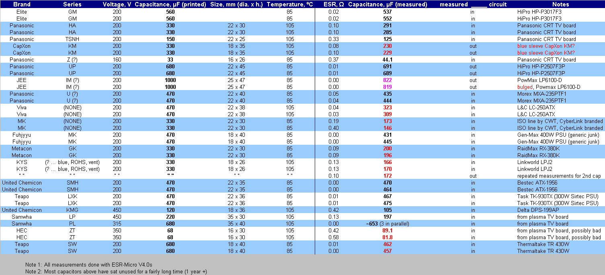
Task: Click the '35 x 40' size cell
Action: 236,224
